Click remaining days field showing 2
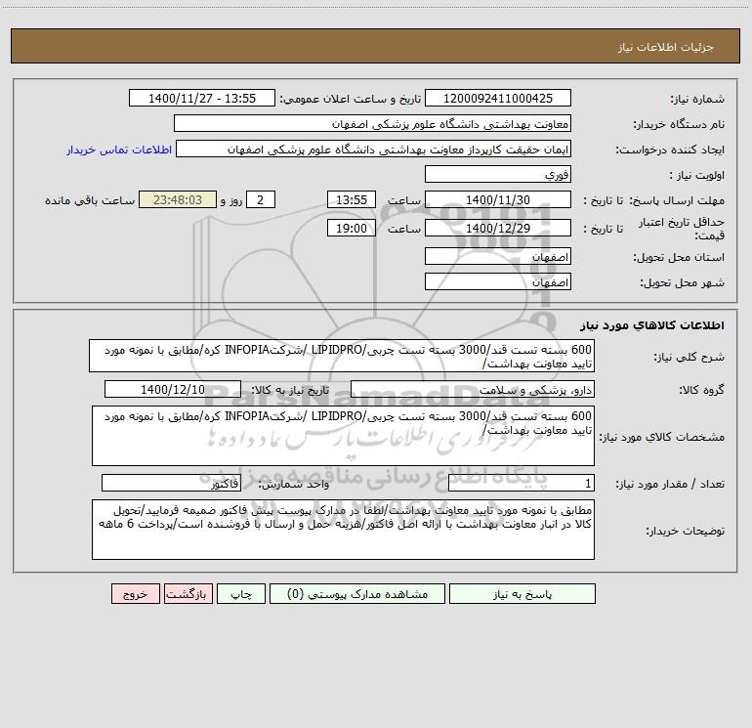Viewport: 752px width, 728px height. [x=261, y=199]
